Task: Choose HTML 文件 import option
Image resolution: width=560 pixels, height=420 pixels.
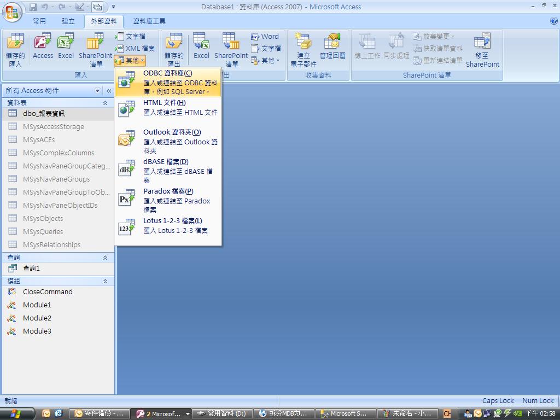Action: [x=168, y=108]
